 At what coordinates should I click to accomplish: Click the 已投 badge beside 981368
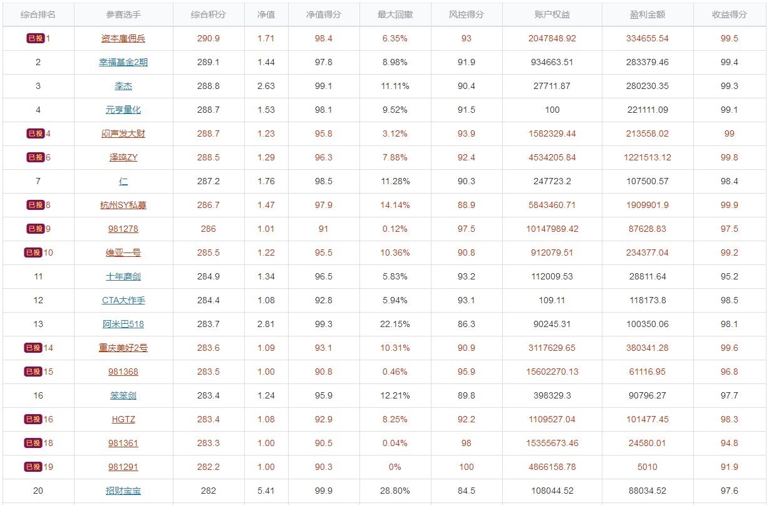point(33,372)
